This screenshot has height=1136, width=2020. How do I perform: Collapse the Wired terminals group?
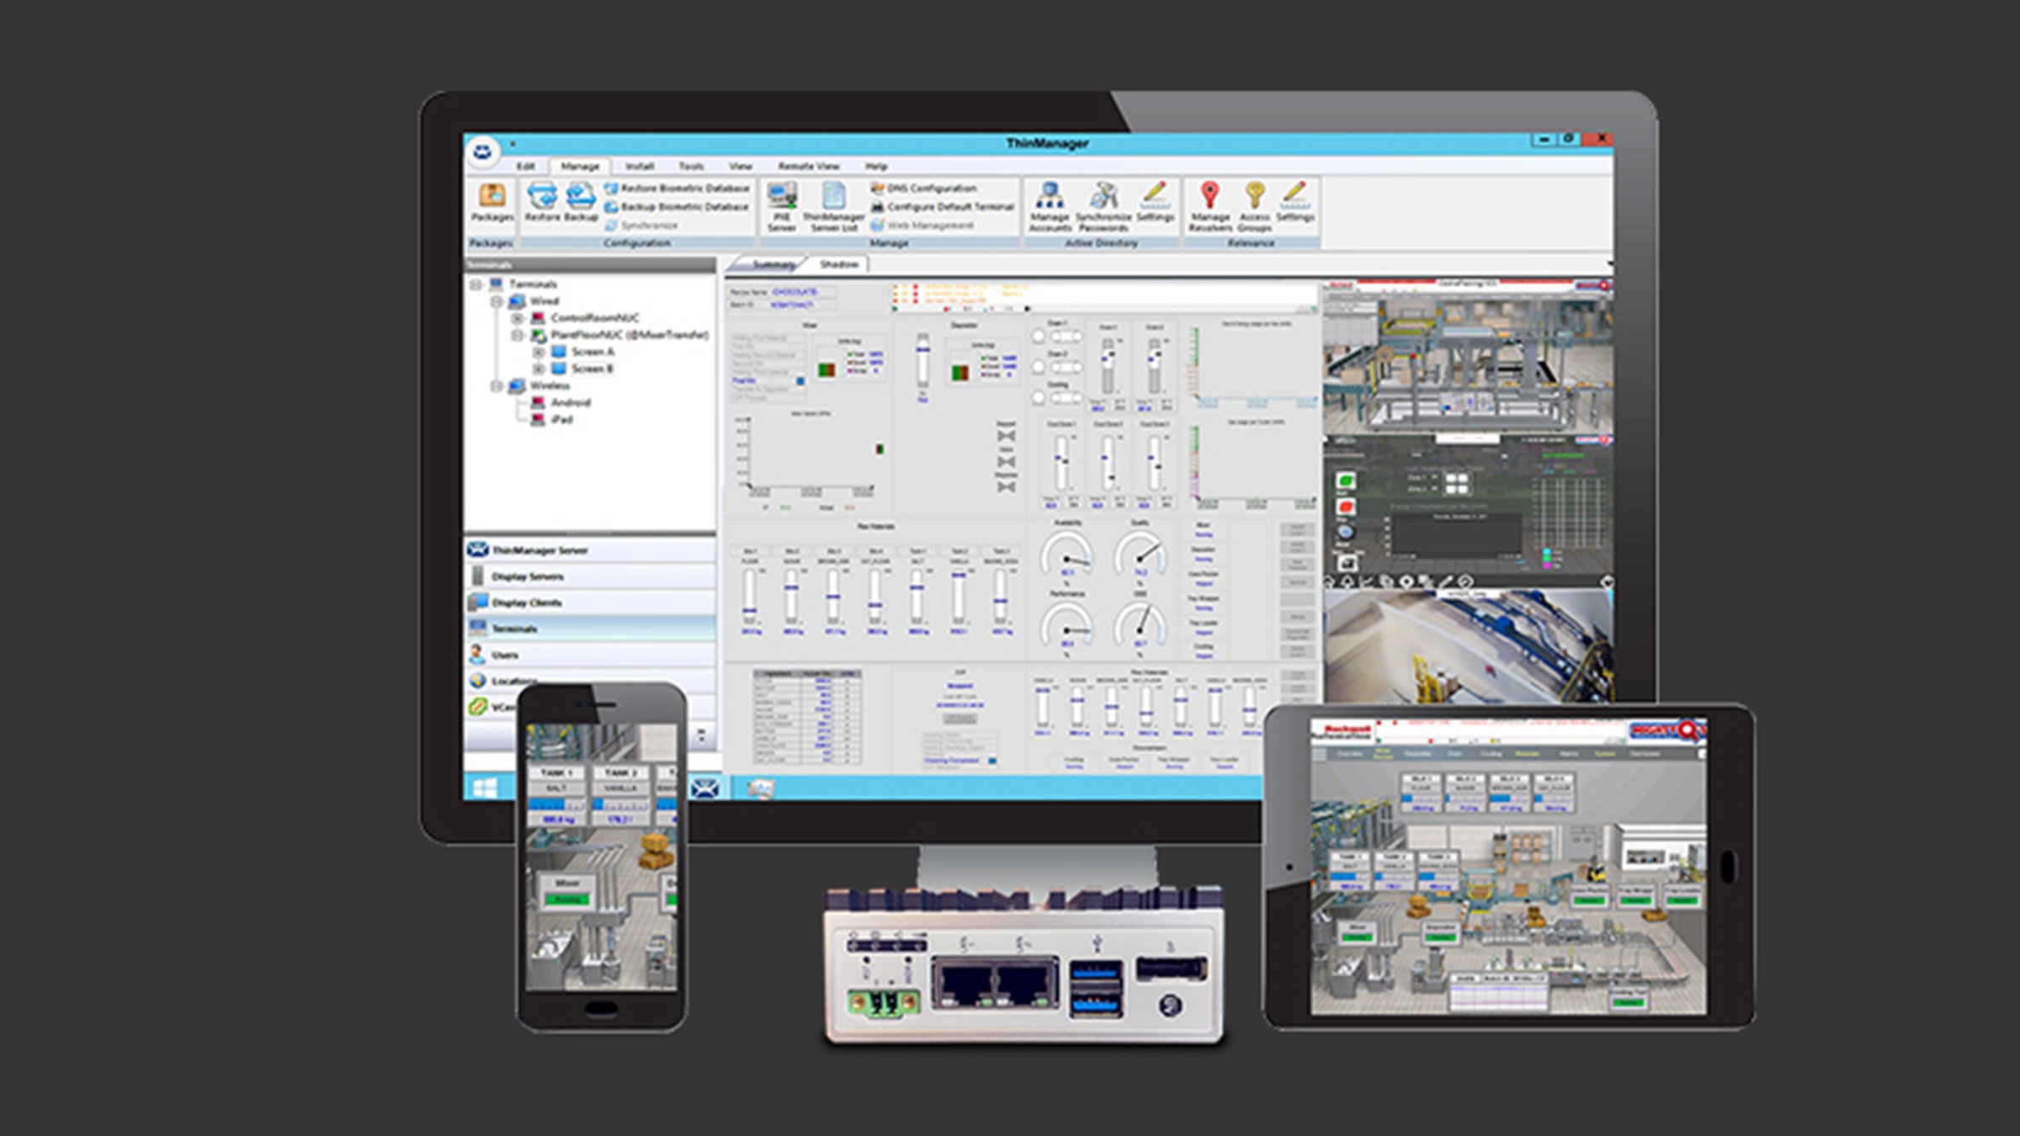495,301
